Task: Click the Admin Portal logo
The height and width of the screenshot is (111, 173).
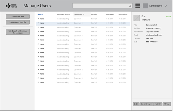Action: 12,6
